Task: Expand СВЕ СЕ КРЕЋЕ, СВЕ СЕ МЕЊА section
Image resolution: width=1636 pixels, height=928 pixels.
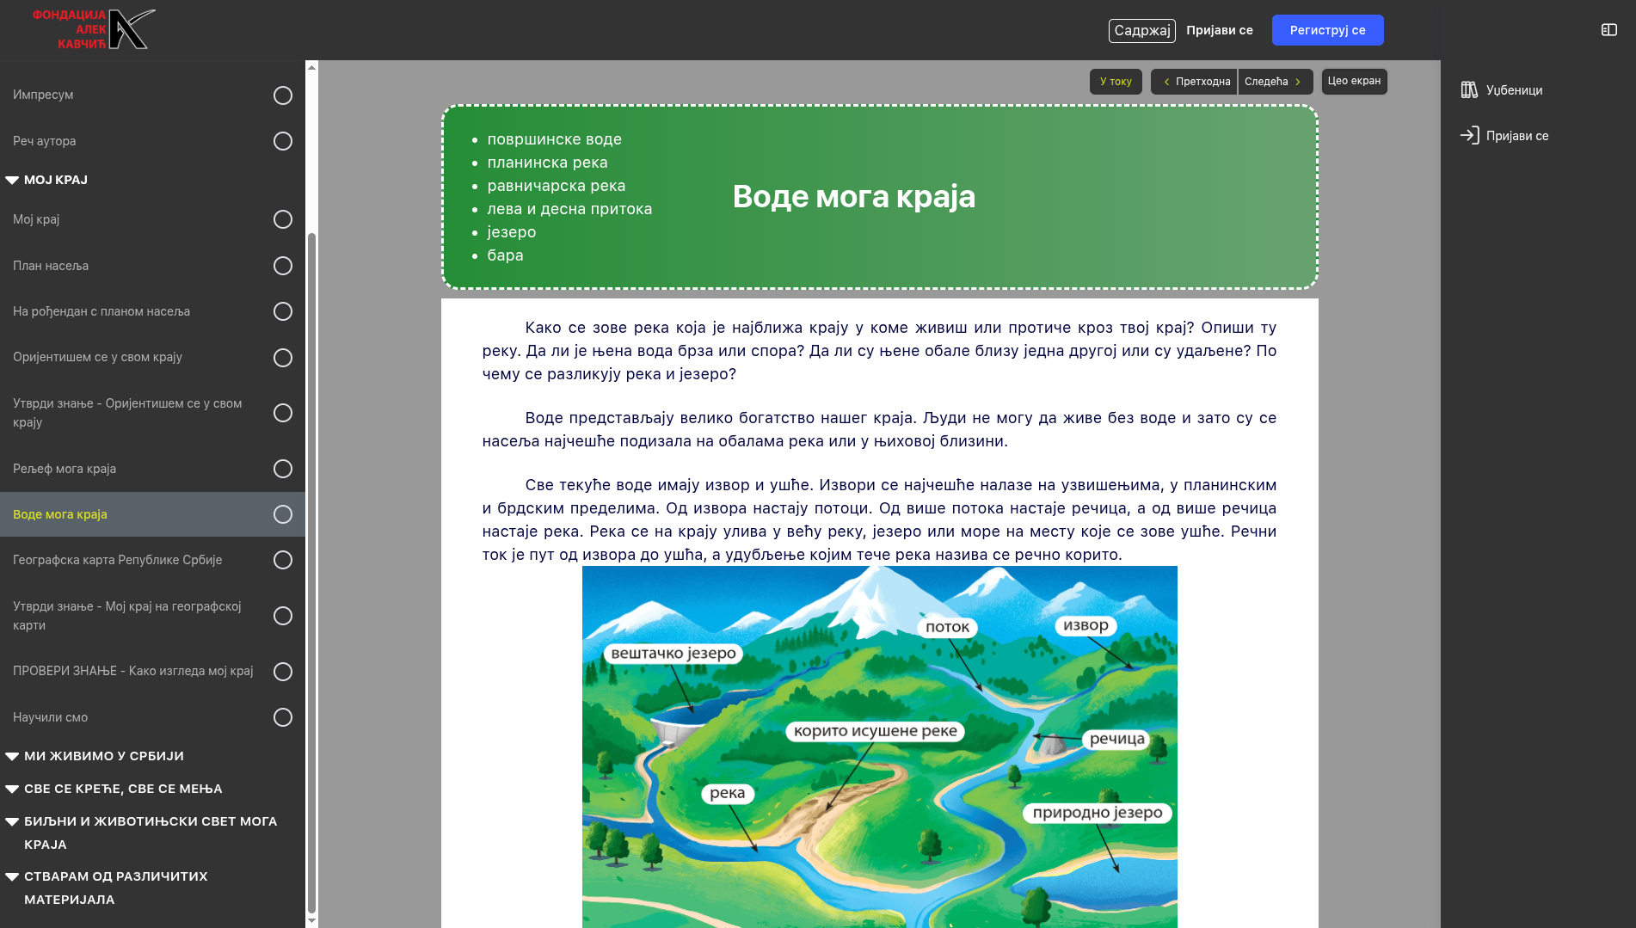Action: [12, 789]
